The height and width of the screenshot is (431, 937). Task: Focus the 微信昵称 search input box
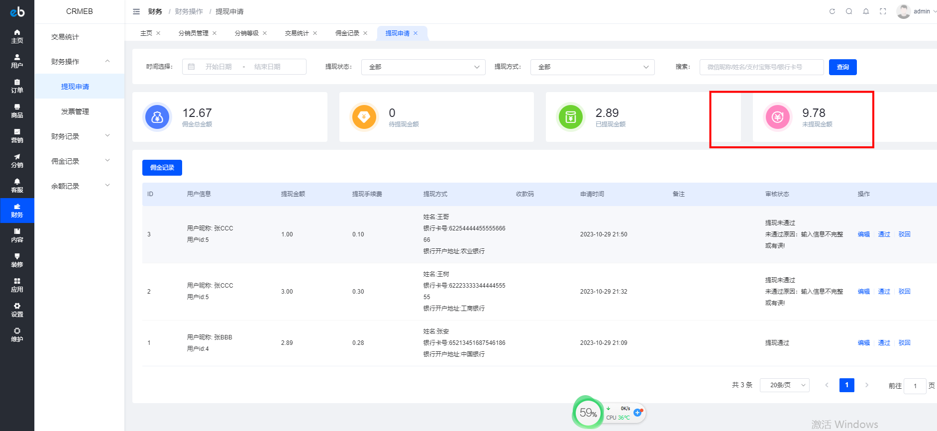(x=761, y=67)
